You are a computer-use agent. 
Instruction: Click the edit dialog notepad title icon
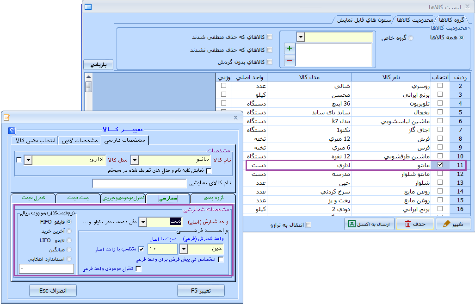7,118
